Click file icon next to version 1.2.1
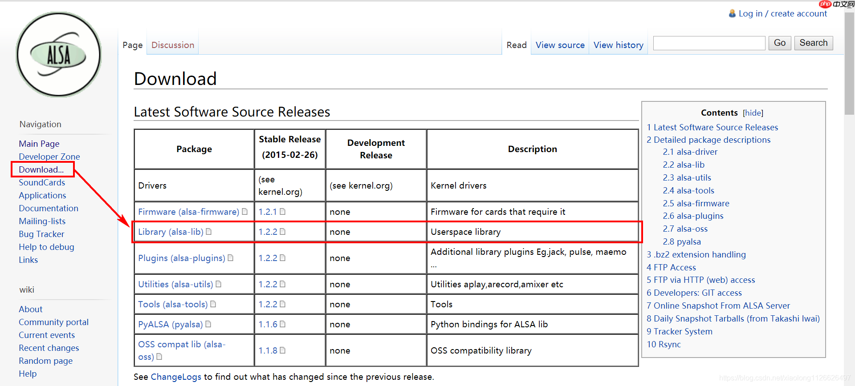The height and width of the screenshot is (386, 855). (283, 212)
